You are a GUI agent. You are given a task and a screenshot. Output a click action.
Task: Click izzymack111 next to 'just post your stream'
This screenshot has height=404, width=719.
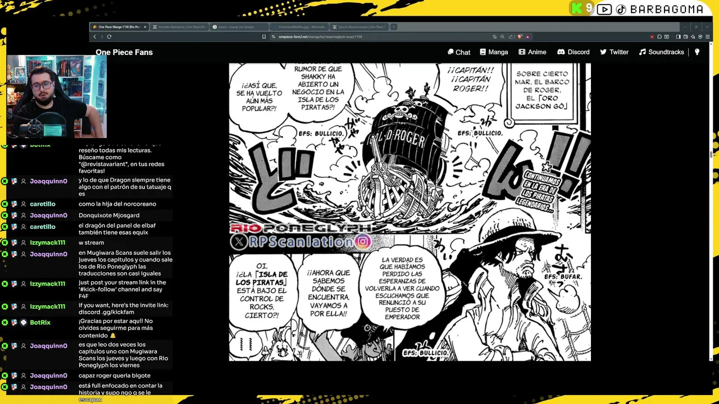[47, 284]
